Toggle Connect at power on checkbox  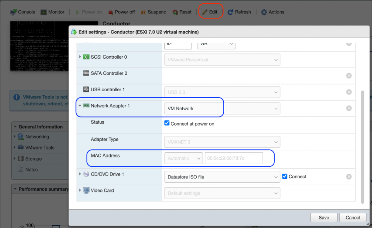(167, 123)
